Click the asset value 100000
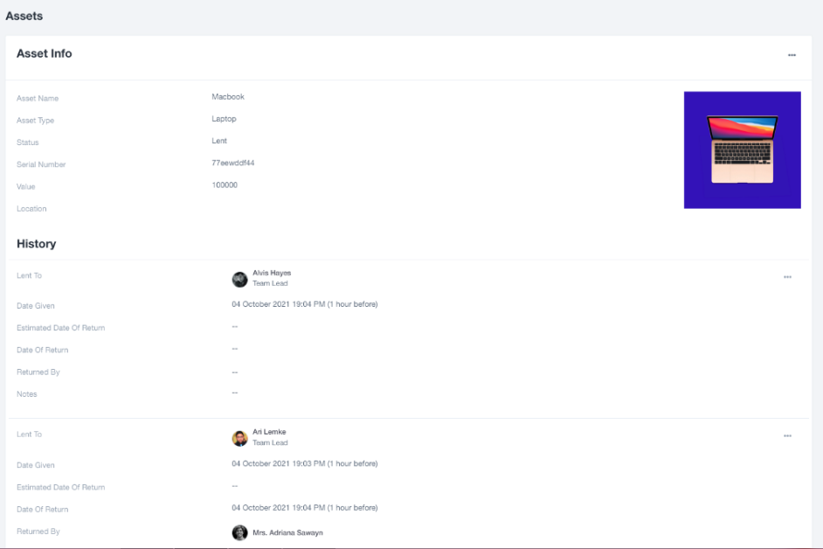Image resolution: width=823 pixels, height=549 pixels. [225, 184]
